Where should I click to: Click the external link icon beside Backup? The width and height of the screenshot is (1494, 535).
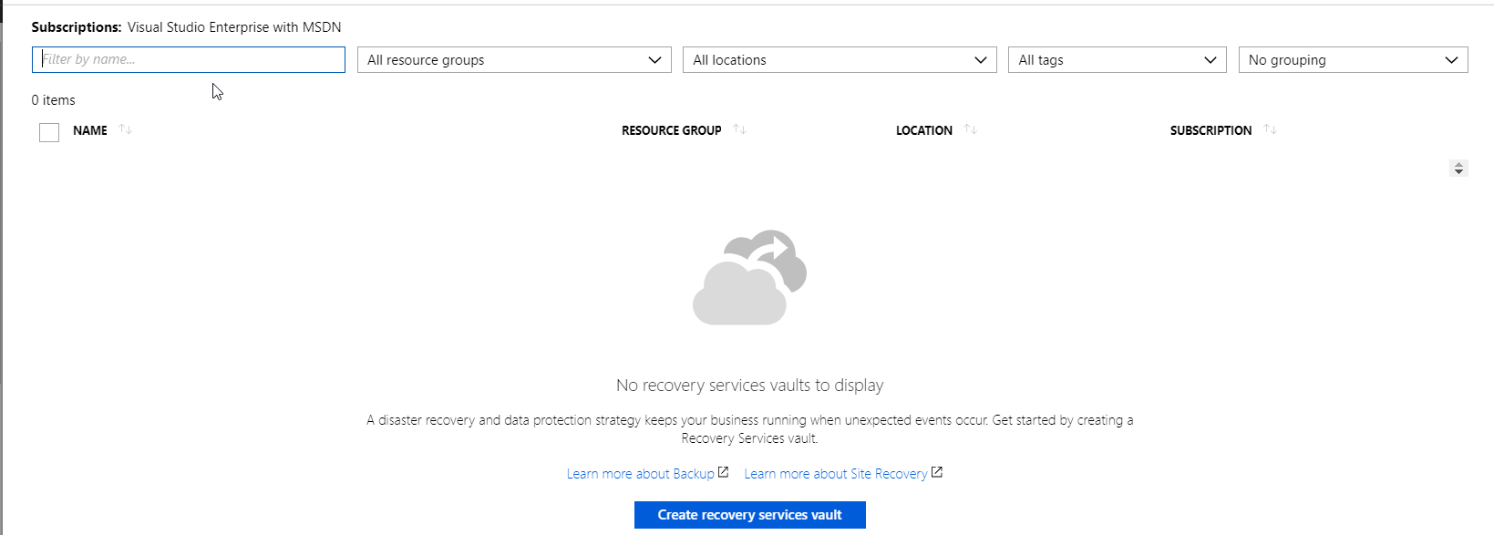tap(723, 472)
